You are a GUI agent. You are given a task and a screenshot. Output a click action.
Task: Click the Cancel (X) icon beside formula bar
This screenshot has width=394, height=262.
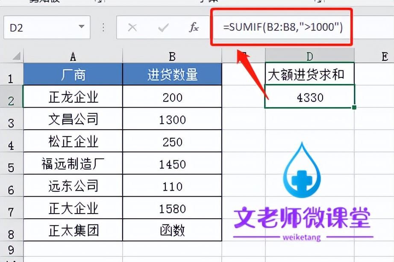(132, 27)
